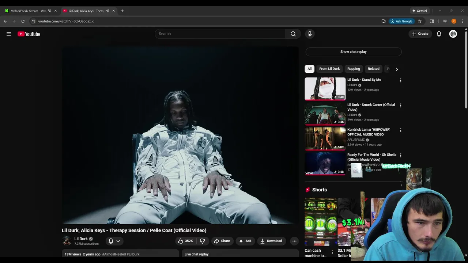Open options for Smurk Carter video
468x263 pixels.
pyautogui.click(x=401, y=105)
